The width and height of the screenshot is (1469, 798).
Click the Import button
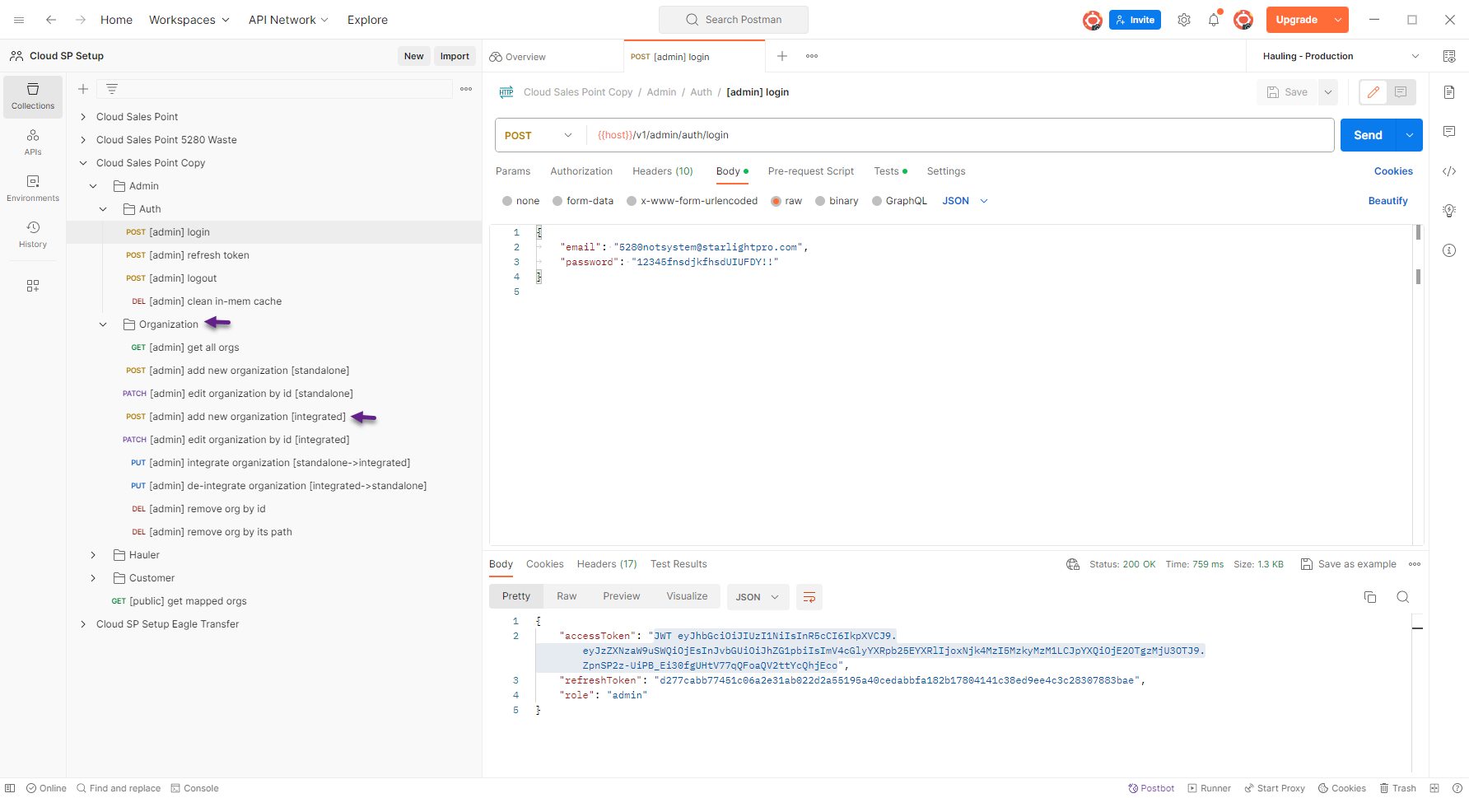tap(455, 56)
